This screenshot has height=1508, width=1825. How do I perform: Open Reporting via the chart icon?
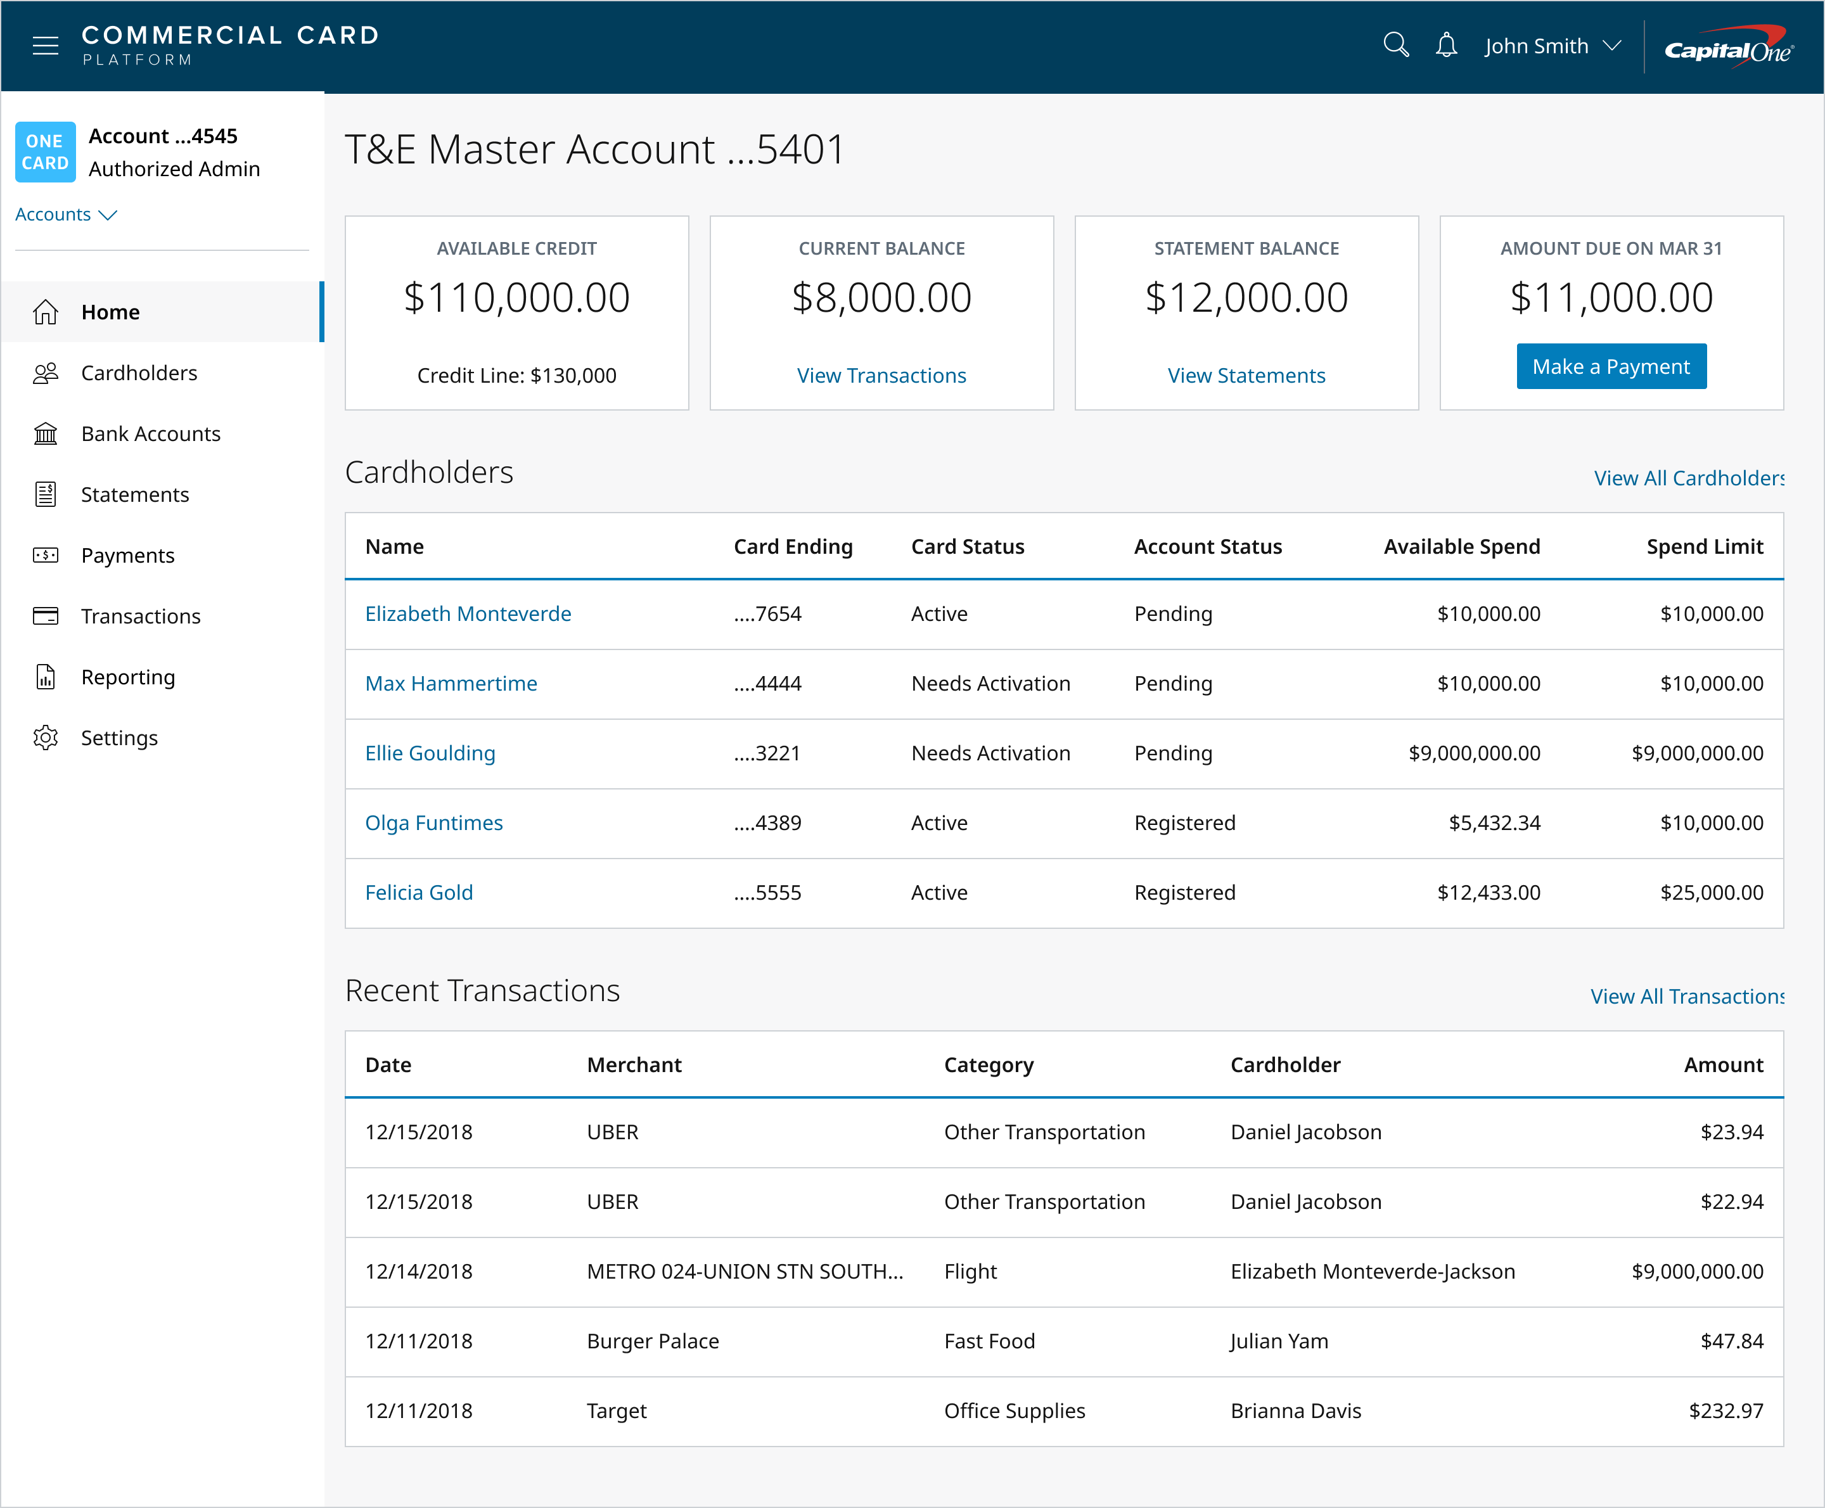coord(45,677)
